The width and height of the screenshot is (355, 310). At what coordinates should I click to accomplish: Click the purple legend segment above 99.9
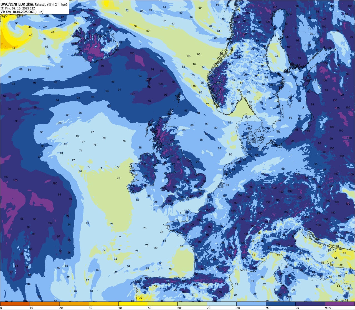340,304
